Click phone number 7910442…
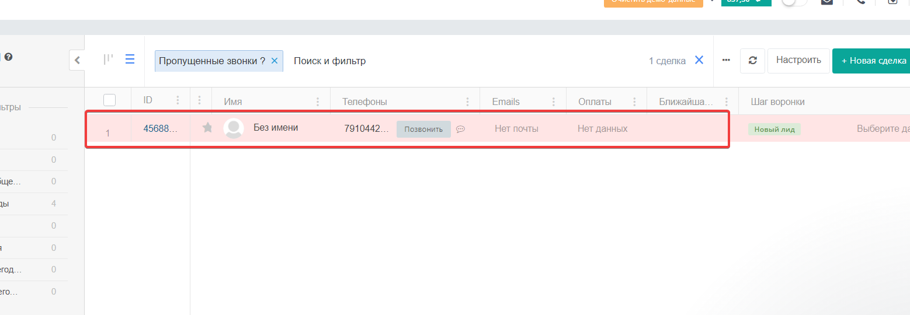Viewport: 910px width, 315px height. coord(366,128)
